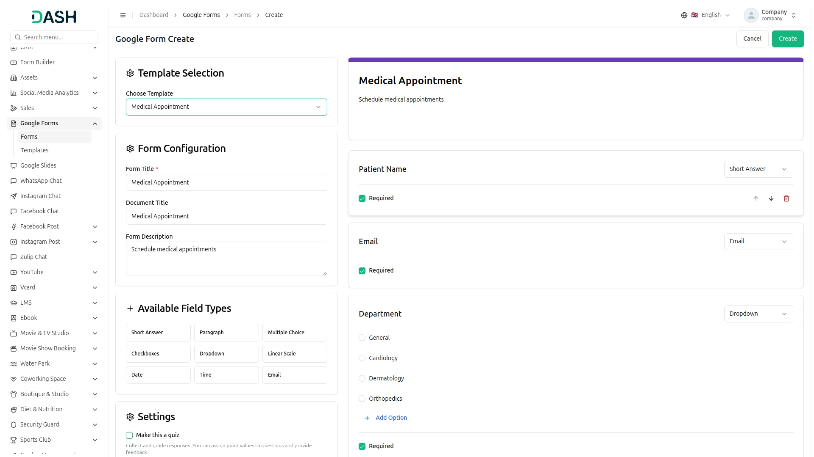Click the WhatsApp Chat sidebar icon
The height and width of the screenshot is (457, 814).
14,181
